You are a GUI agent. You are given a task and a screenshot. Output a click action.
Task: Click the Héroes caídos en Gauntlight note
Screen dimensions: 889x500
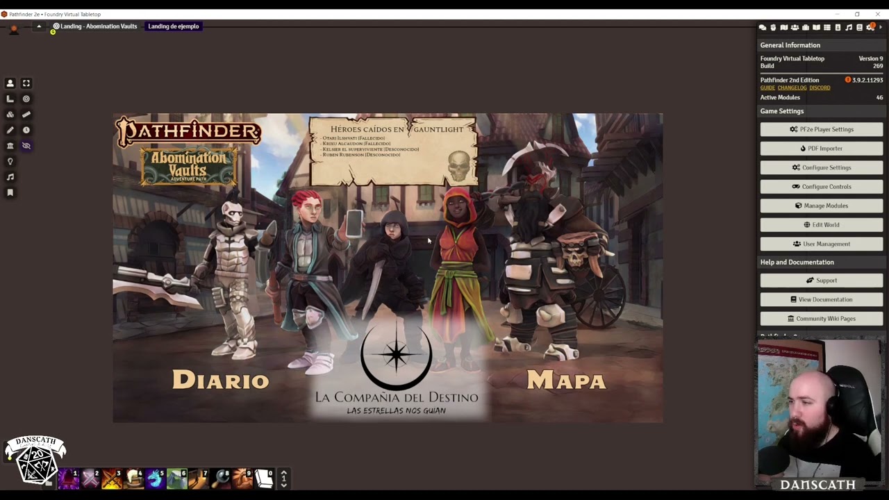(394, 152)
